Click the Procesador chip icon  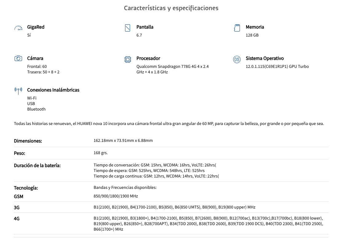click(128, 59)
